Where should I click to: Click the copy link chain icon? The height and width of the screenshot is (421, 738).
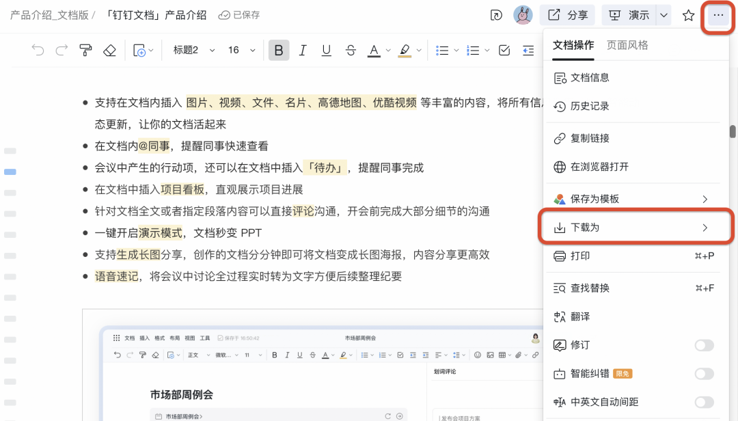tap(560, 139)
